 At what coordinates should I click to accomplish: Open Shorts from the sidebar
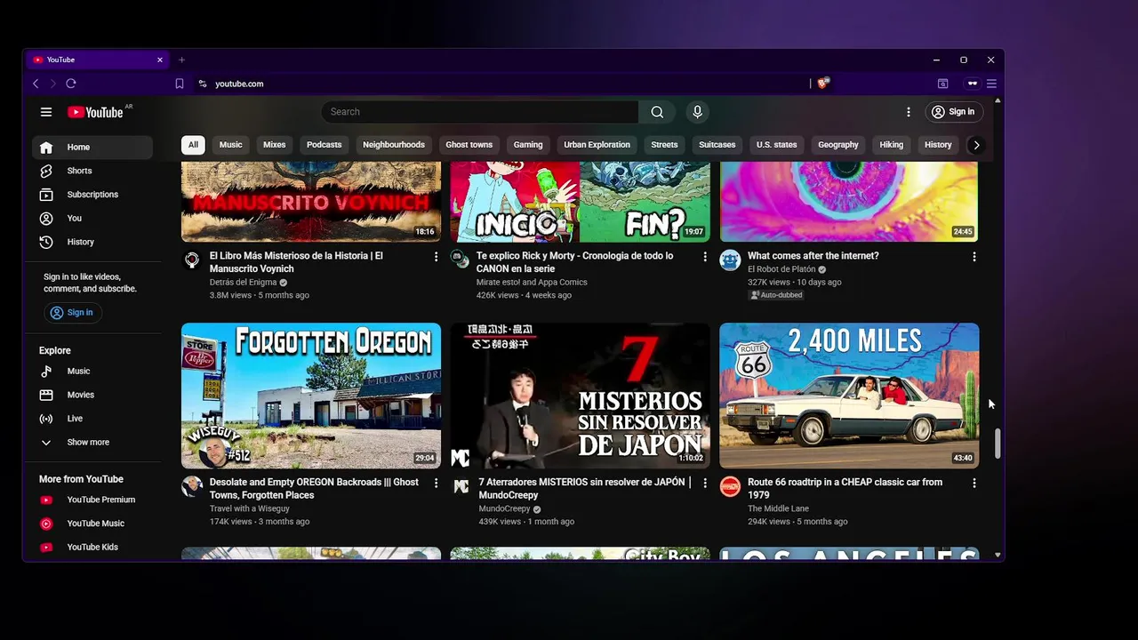click(x=92, y=171)
